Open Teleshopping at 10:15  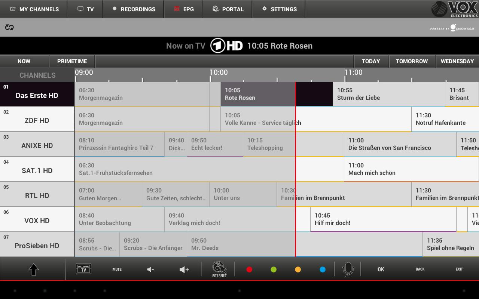pyautogui.click(x=293, y=144)
